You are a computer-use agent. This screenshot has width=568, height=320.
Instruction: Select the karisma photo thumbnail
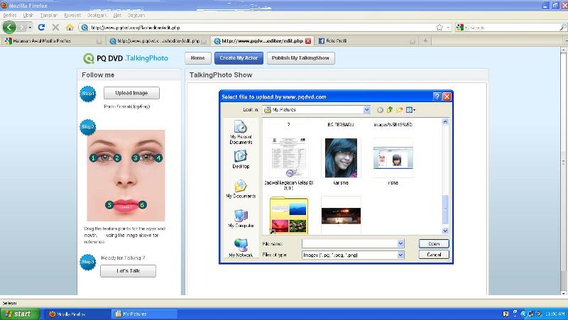click(340, 158)
